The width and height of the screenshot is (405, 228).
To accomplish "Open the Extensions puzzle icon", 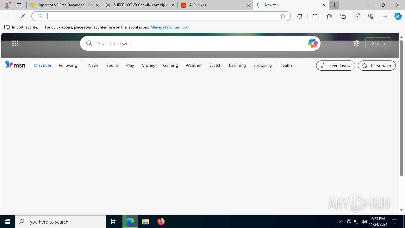I will coord(300,16).
